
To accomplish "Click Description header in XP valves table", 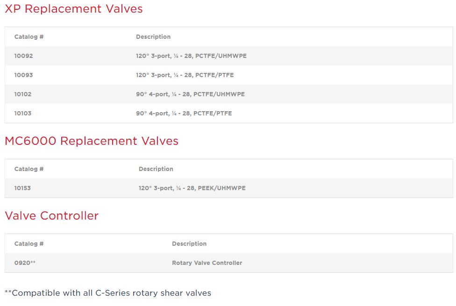I will click(x=153, y=37).
